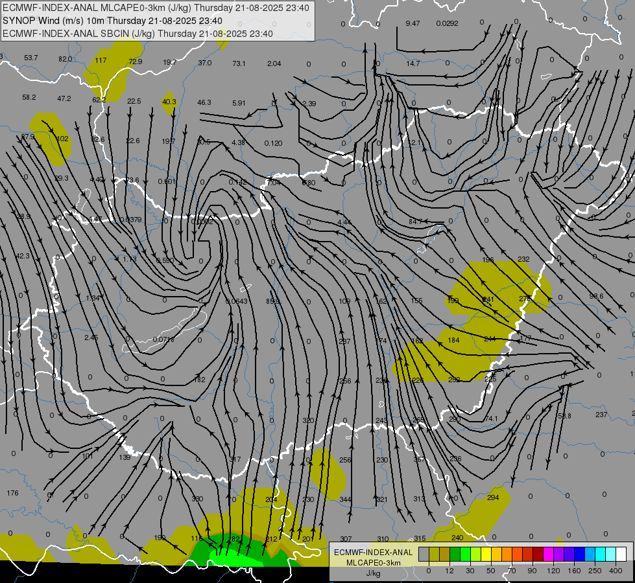Pick the dark green legend swatch after 12
The width and height of the screenshot is (635, 583).
pos(455,554)
